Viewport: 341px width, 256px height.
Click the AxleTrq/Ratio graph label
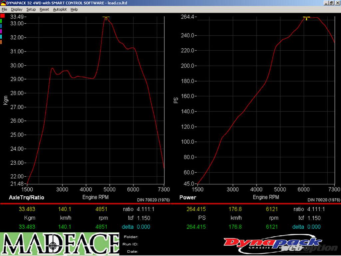coord(26,197)
